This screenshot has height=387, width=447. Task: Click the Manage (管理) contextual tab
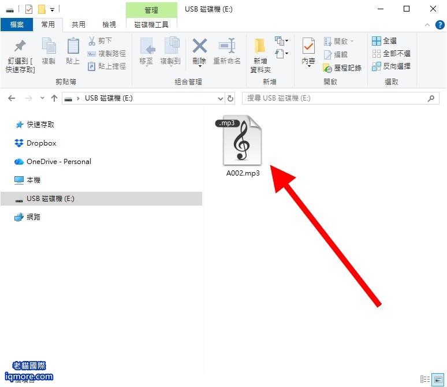click(151, 10)
